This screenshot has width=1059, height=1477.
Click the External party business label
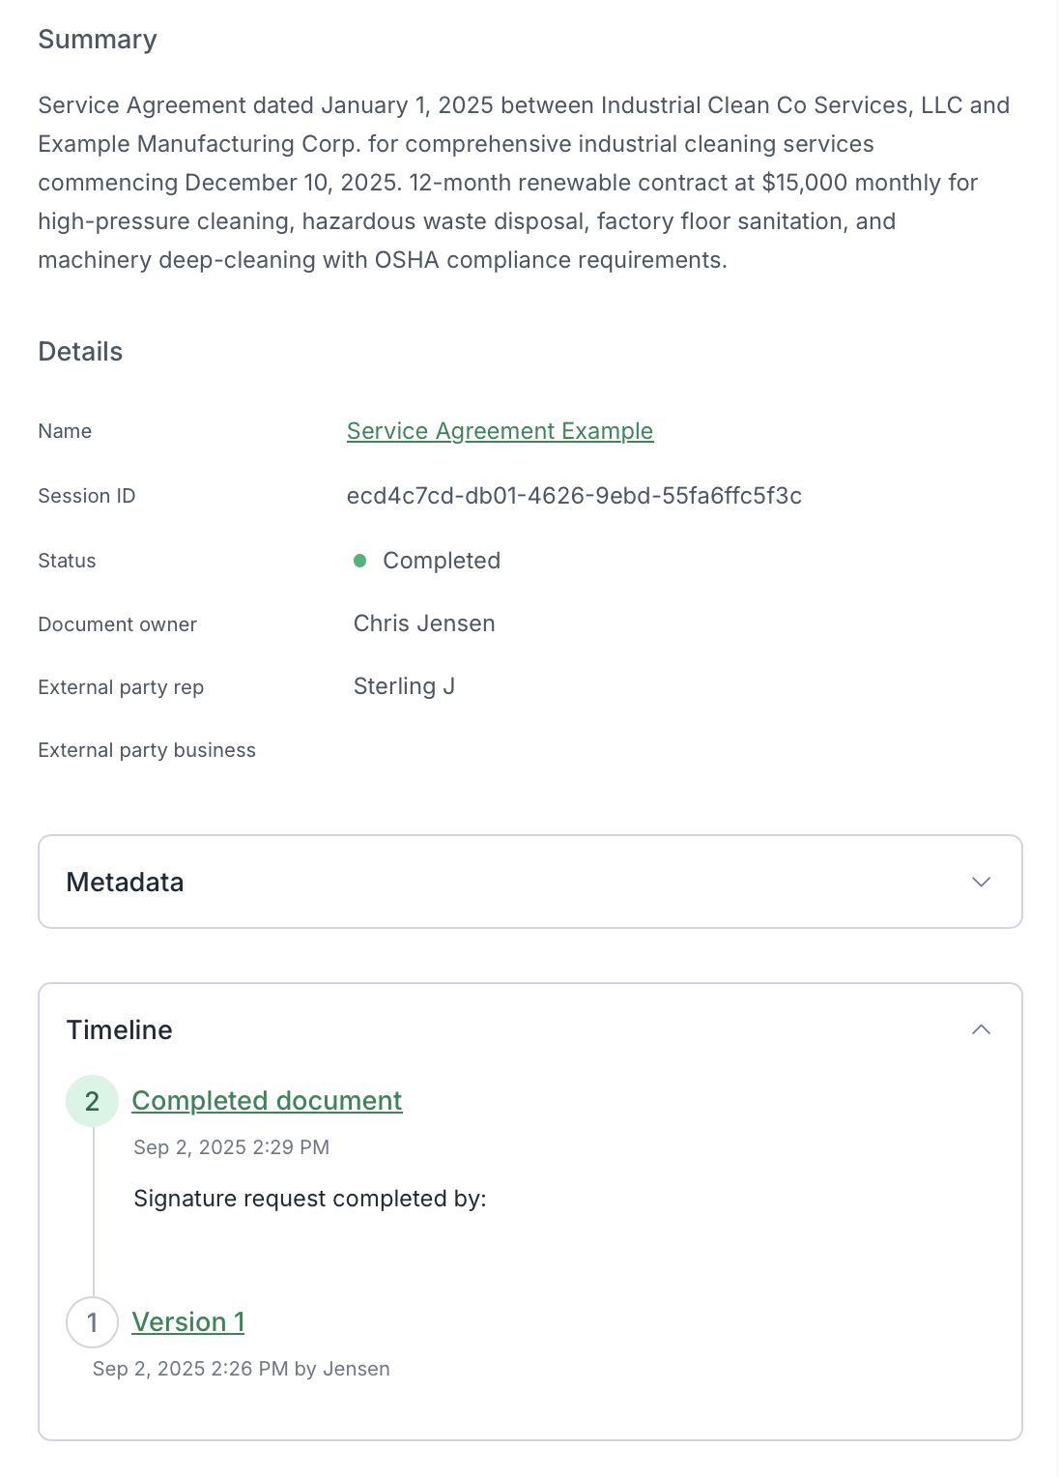point(147,750)
